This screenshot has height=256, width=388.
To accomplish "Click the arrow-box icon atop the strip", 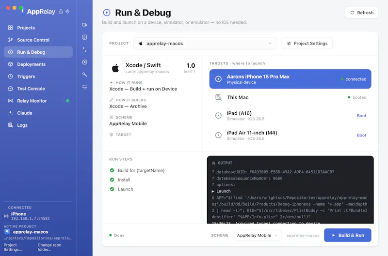I will pos(84,25).
